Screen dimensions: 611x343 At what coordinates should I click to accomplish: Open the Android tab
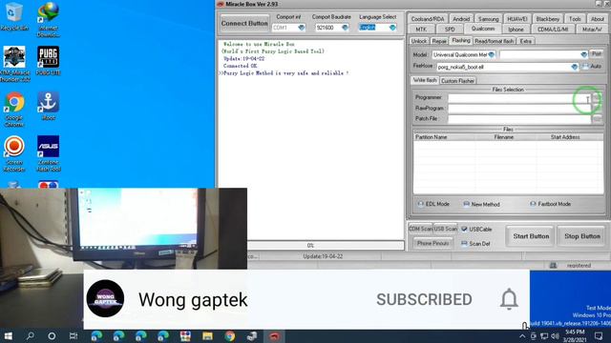click(461, 19)
